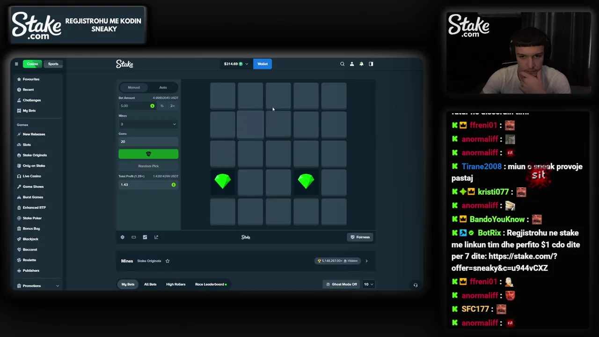Open the Fairness button
This screenshot has width=599, height=337.
click(x=360, y=237)
